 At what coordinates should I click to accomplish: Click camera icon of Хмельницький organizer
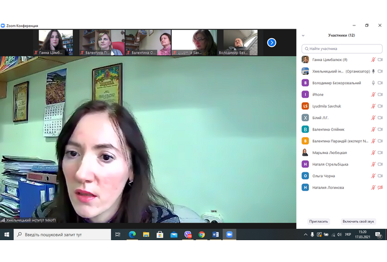coord(380,71)
